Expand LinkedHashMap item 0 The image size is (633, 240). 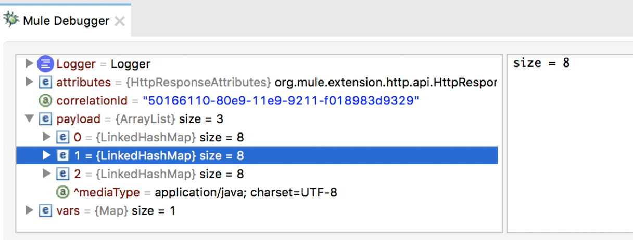(46, 137)
